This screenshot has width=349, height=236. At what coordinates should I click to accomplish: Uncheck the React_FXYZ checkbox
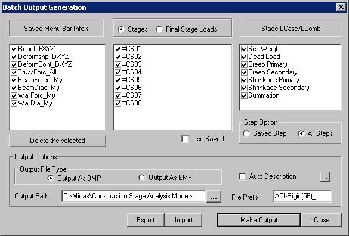pos(14,49)
